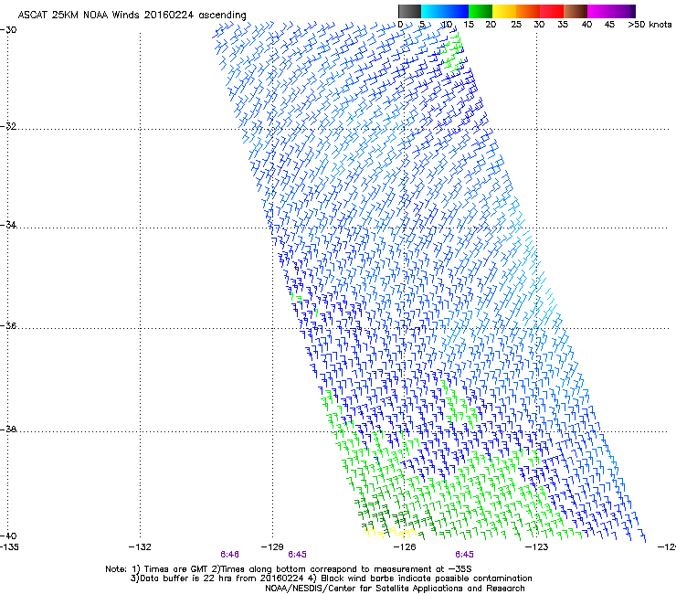The width and height of the screenshot is (676, 594).
Task: Select the orange 25-30 knots legend segment
Action: tap(528, 11)
